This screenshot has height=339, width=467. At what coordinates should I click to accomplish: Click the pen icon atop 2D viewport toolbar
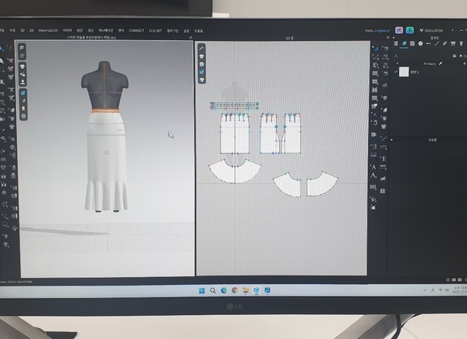point(201,48)
